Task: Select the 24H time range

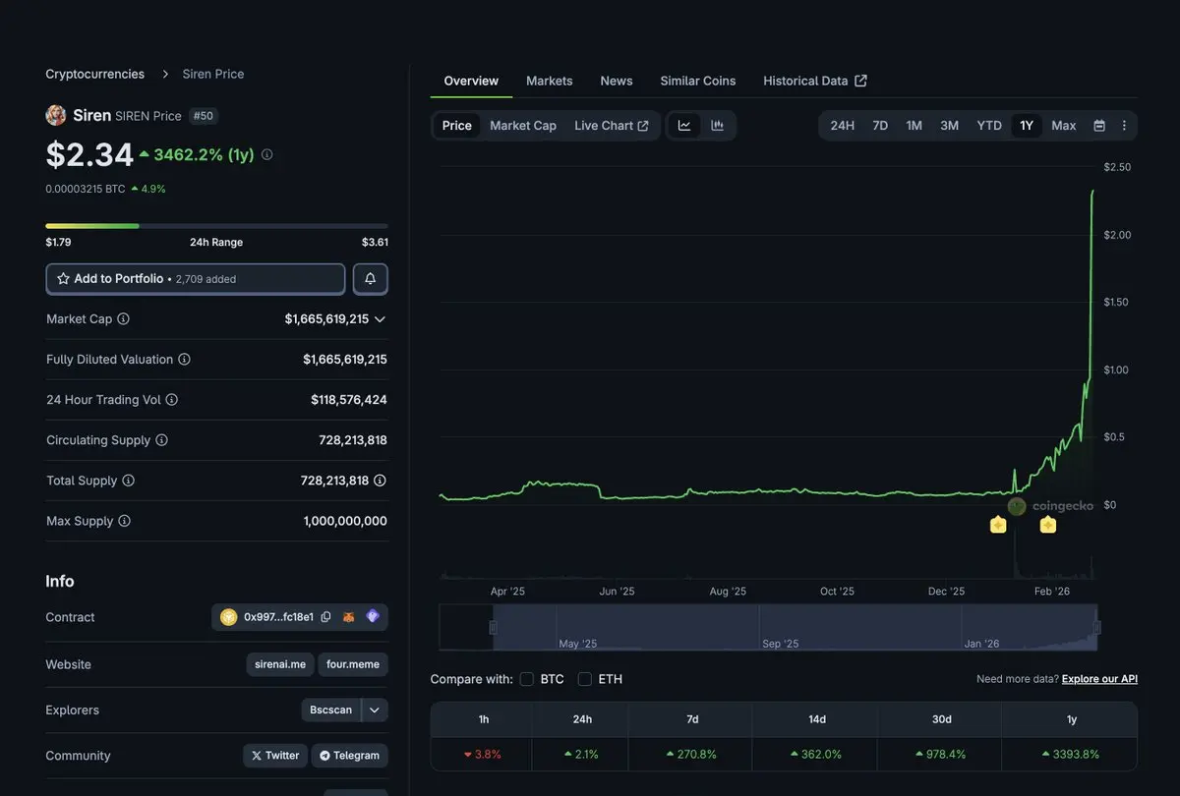Action: [x=843, y=126]
